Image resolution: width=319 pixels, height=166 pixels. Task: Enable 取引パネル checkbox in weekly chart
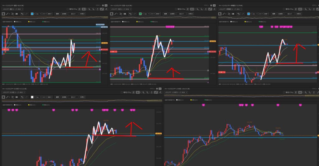tap(68, 9)
